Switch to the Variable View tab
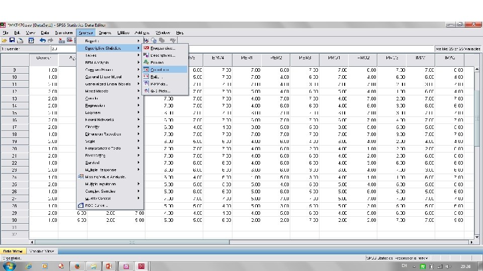This screenshot has width=483, height=271. [42, 251]
